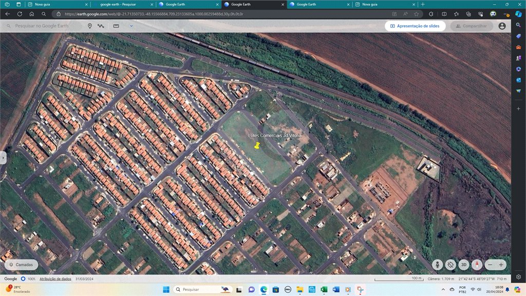The height and width of the screenshot is (296, 526).
Task: Open Windows Start menu
Action: point(166,289)
